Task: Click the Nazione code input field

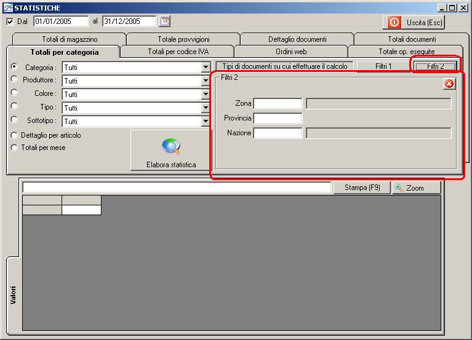Action: pyautogui.click(x=278, y=133)
